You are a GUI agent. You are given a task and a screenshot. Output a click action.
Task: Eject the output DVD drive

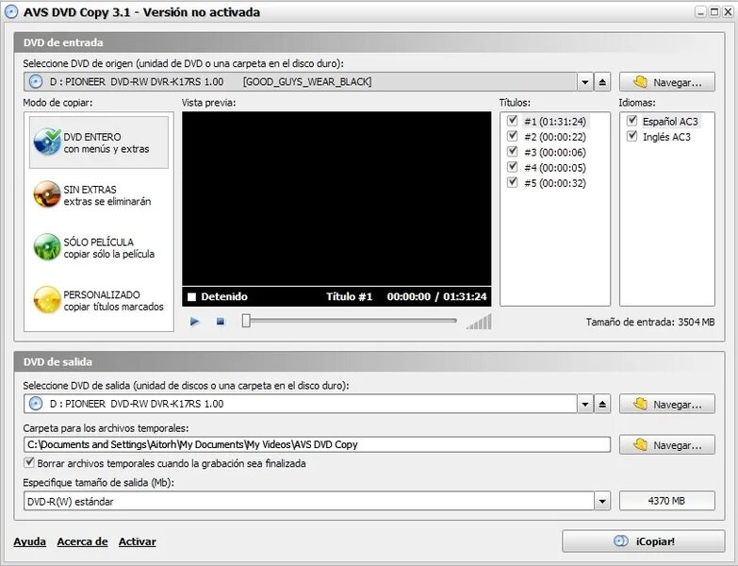602,404
